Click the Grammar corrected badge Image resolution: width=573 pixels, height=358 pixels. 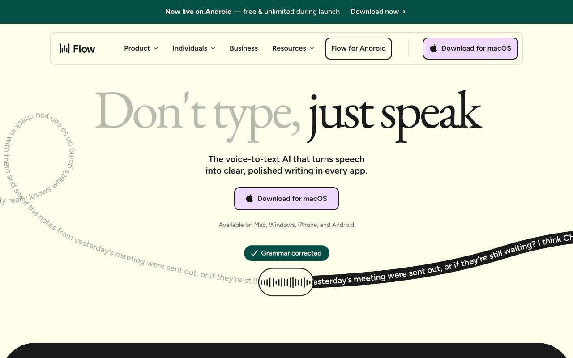286,253
